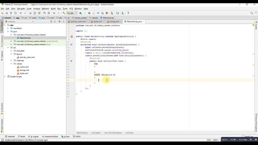
Task: Toggle the Gradle side panel
Action: (256, 25)
